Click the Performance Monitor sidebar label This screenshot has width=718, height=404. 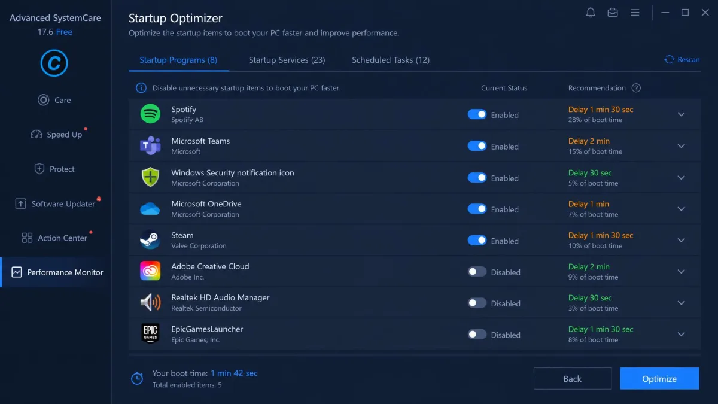[65, 272]
